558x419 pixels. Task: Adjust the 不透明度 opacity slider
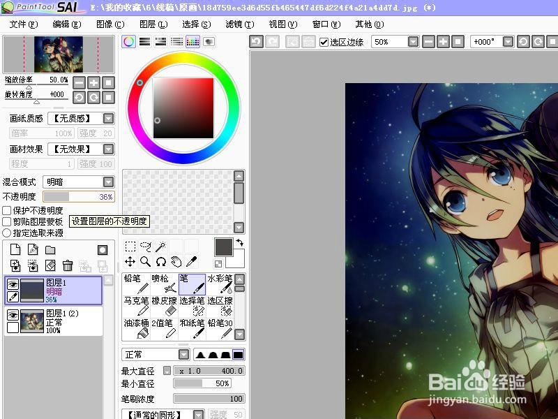(79, 197)
